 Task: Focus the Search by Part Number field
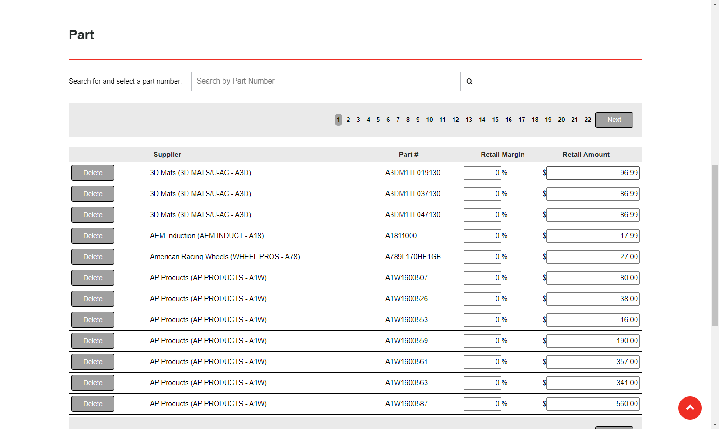(x=326, y=81)
